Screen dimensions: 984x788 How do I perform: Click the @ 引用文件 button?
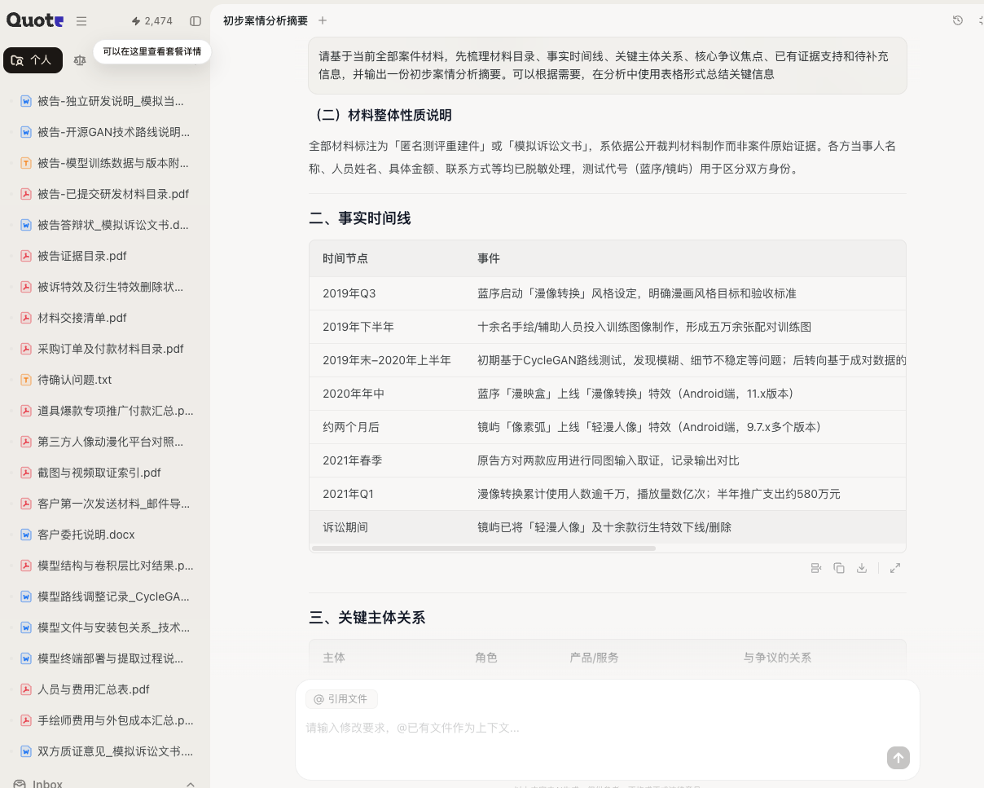tap(341, 699)
